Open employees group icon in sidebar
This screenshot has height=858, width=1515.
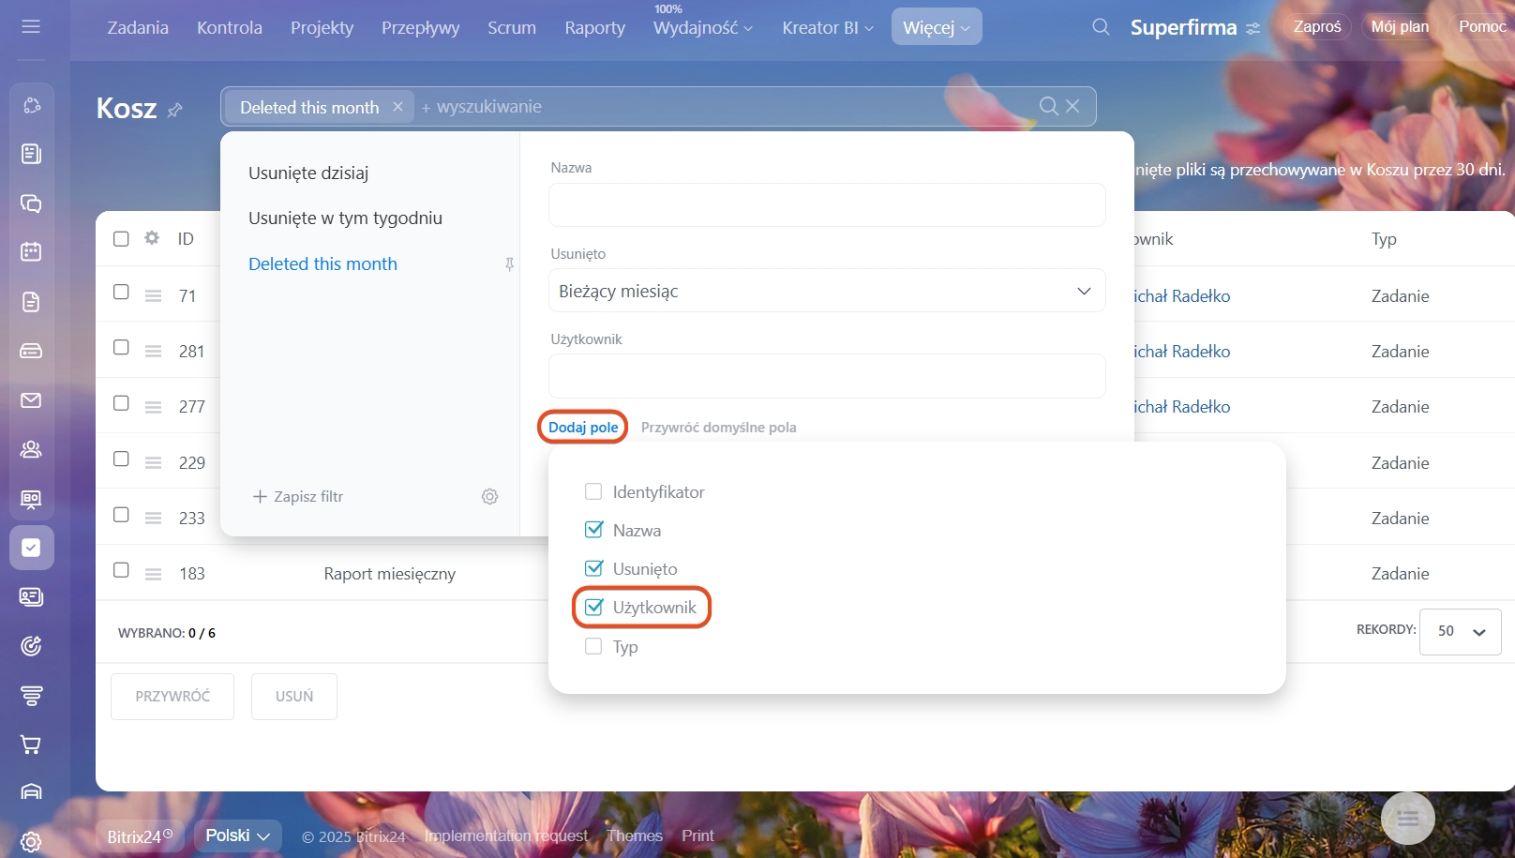point(31,449)
